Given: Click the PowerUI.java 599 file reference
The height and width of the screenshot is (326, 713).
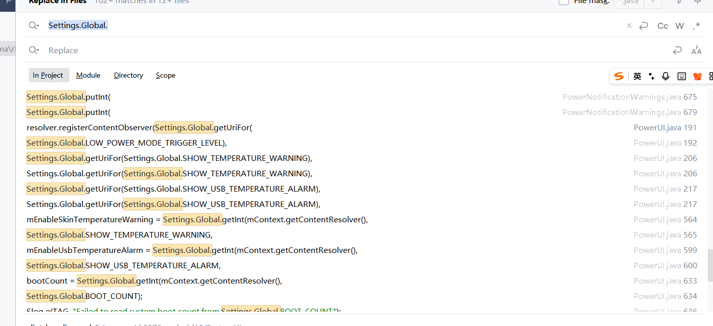Looking at the screenshot, I should click(665, 250).
